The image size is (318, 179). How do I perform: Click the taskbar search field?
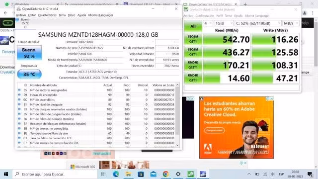click(x=55, y=174)
